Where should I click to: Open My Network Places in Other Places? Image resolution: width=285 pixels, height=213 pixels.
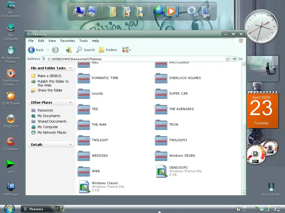[x=52, y=132]
